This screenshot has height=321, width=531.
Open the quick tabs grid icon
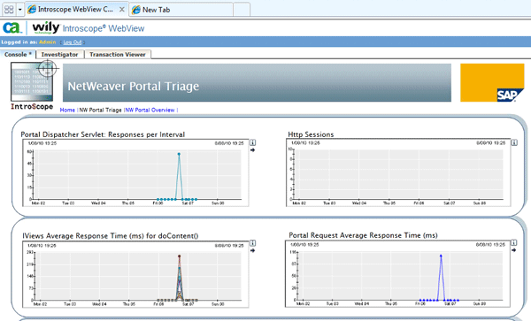9,10
